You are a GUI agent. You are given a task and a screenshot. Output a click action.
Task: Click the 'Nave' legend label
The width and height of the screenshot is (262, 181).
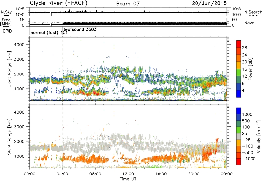coord(249,23)
